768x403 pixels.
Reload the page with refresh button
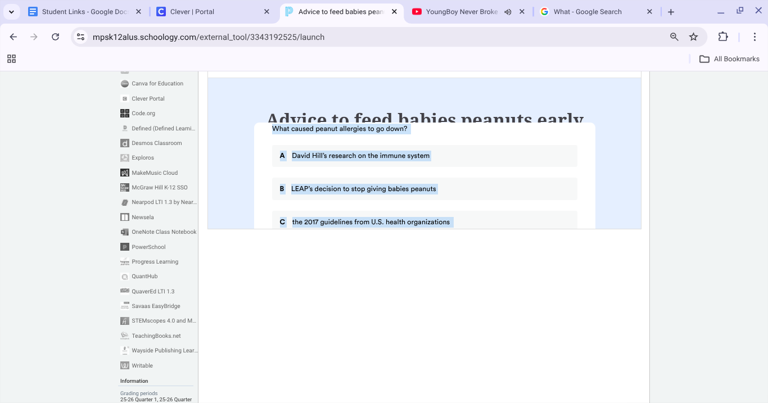point(55,37)
